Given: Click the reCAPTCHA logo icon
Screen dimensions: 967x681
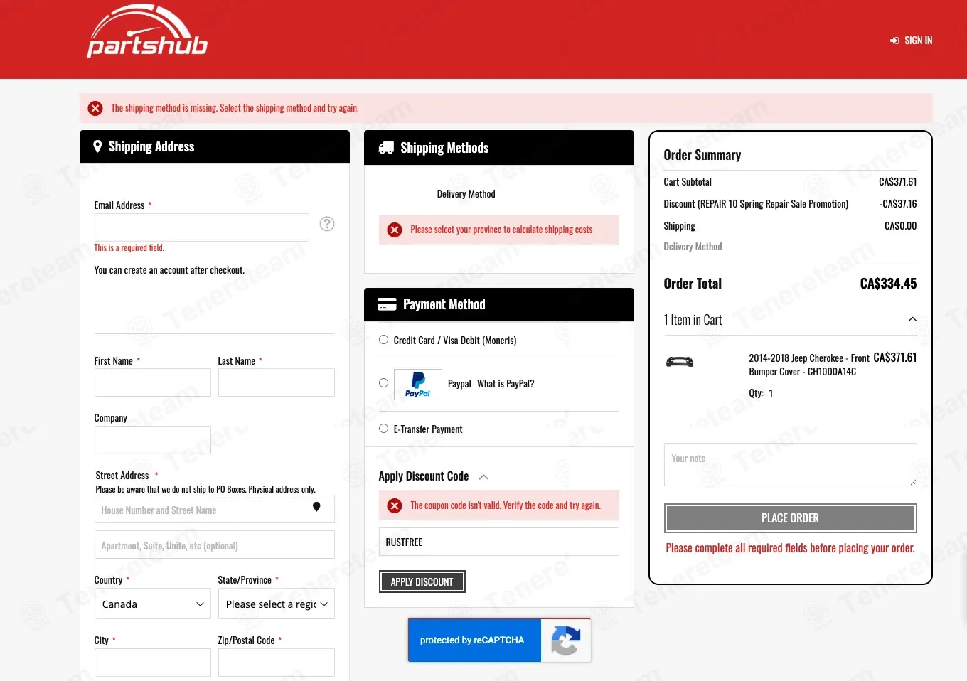Looking at the screenshot, I should [565, 640].
